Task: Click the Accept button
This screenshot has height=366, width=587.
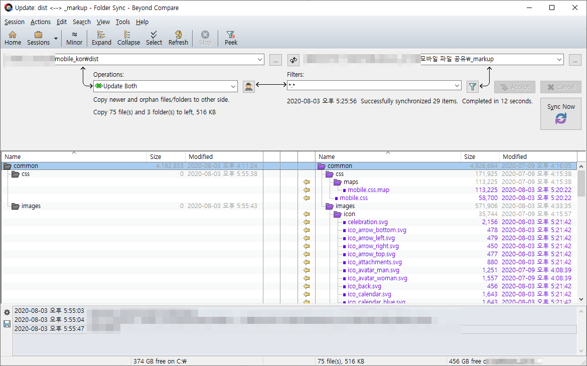Action: coord(515,87)
